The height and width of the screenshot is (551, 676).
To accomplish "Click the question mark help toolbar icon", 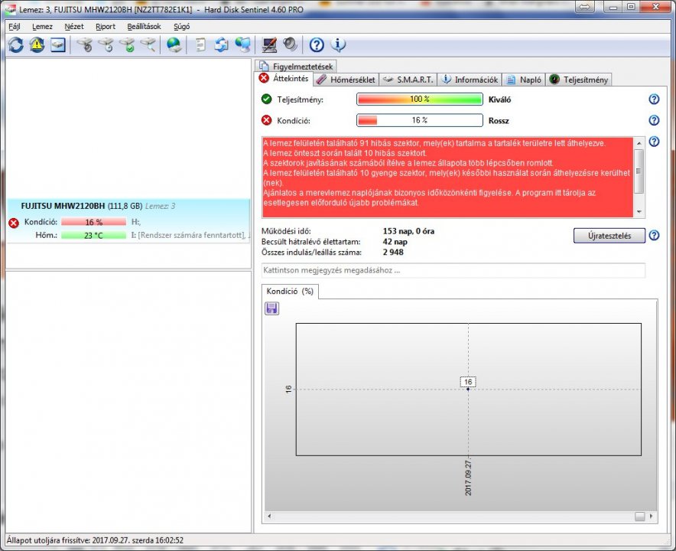I will [x=317, y=45].
